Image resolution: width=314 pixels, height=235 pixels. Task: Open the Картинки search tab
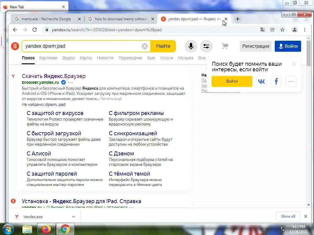(x=48, y=58)
